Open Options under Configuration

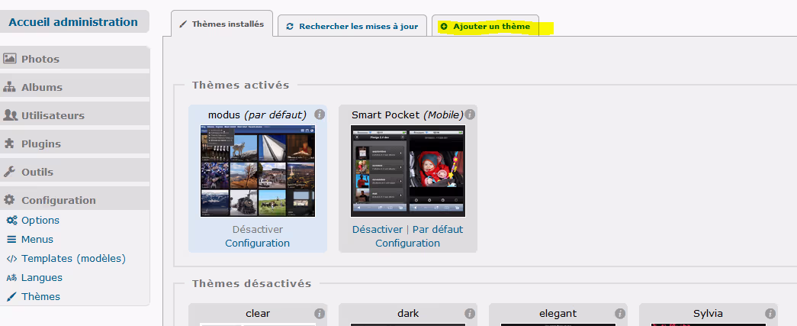40,220
